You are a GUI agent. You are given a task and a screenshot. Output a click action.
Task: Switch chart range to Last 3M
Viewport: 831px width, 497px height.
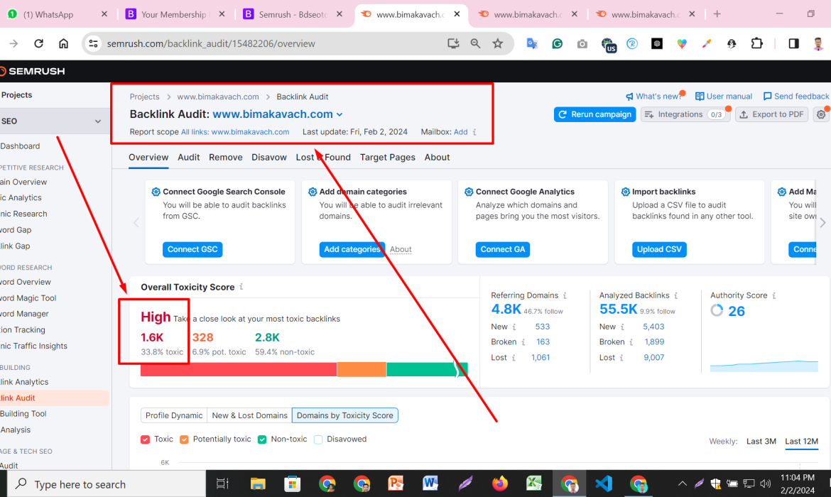pos(761,442)
